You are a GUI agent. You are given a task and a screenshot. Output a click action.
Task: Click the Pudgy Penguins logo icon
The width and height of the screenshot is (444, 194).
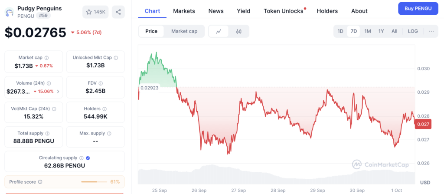(x=9, y=12)
